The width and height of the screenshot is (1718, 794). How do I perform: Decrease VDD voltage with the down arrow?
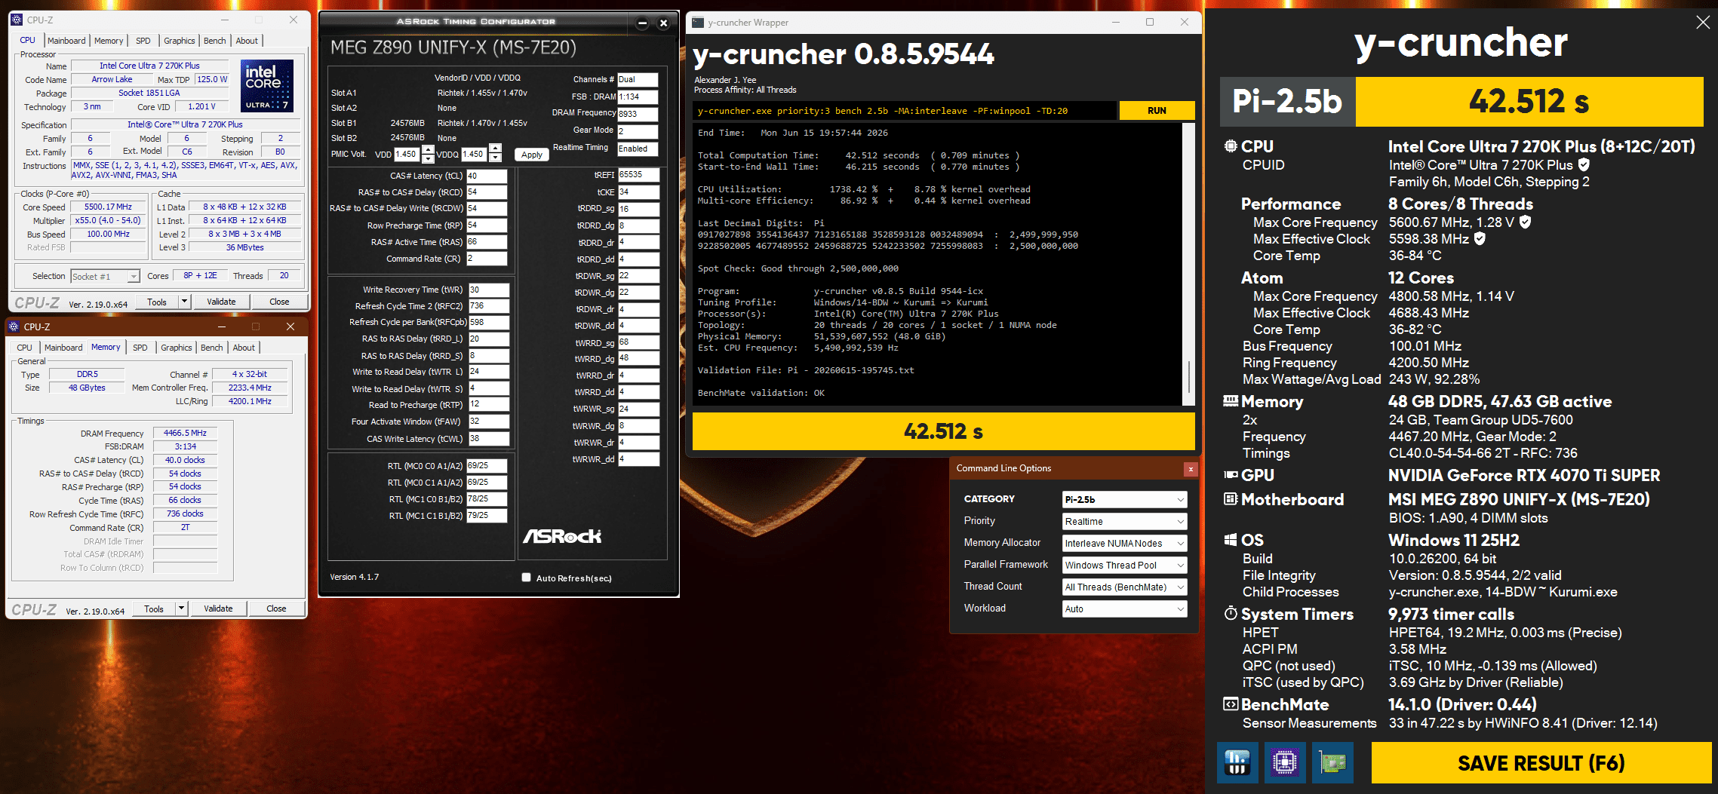428,158
